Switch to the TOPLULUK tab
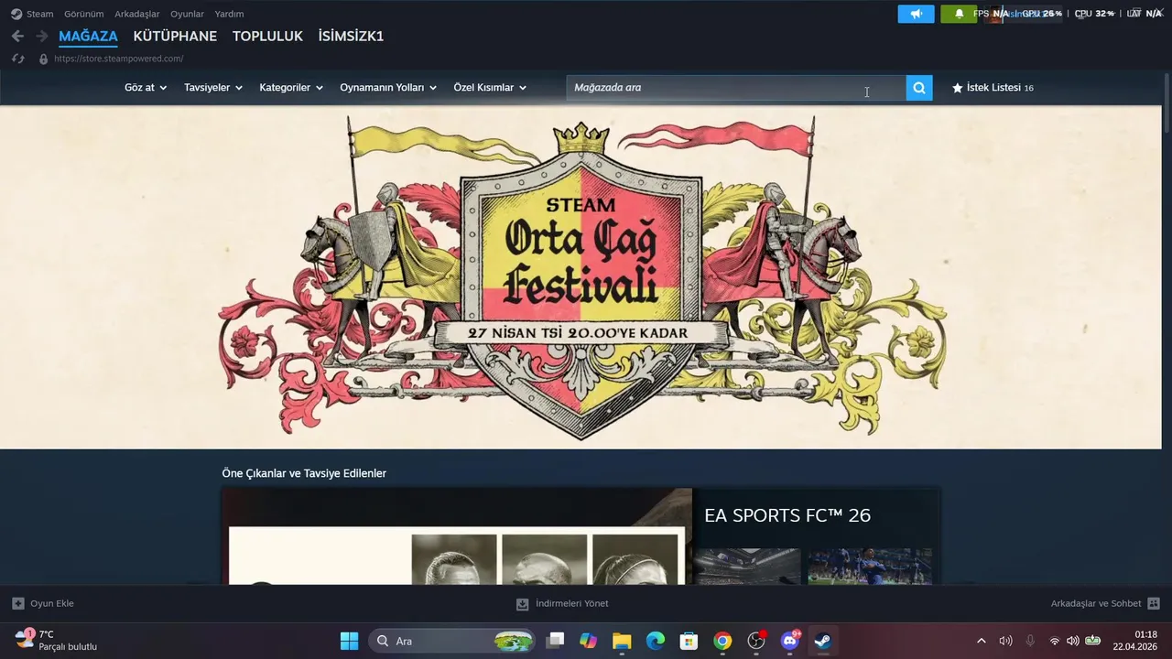This screenshot has height=659, width=1172. pyautogui.click(x=267, y=37)
